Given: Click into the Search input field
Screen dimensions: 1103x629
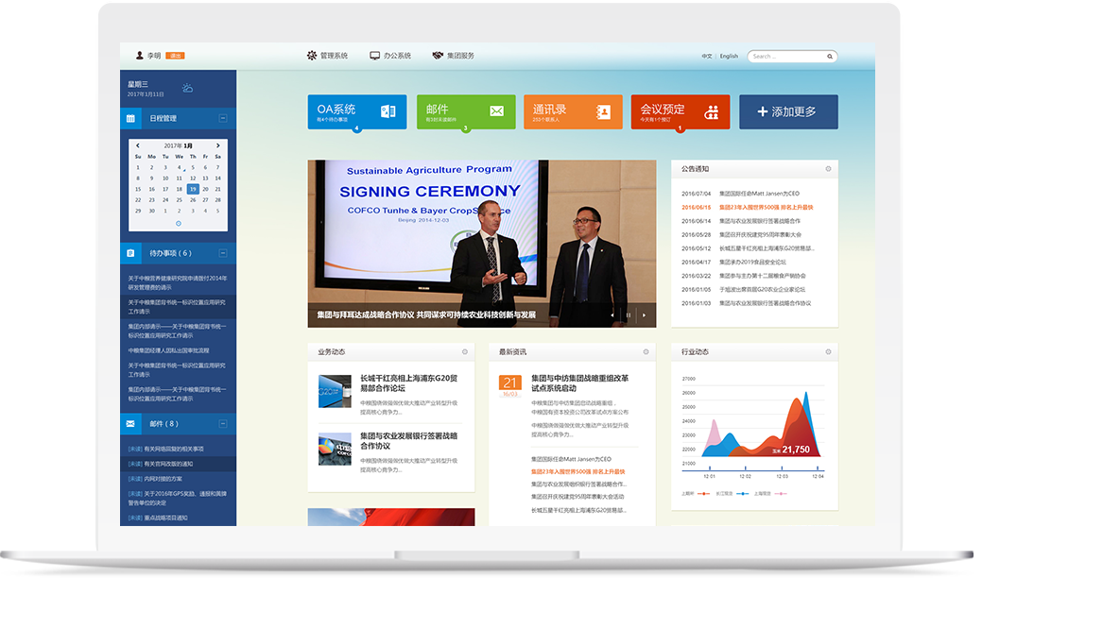Looking at the screenshot, I should point(786,57).
